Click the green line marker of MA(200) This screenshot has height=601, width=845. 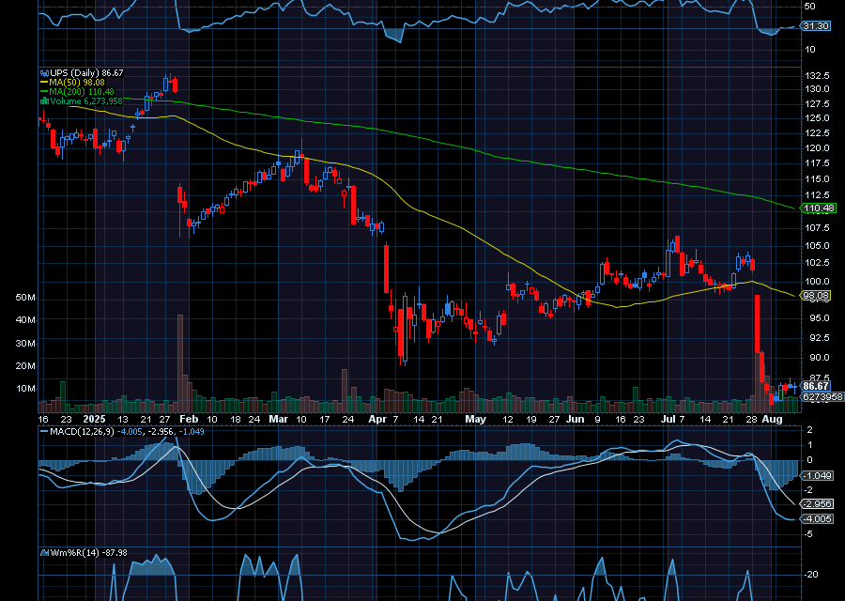point(44,92)
